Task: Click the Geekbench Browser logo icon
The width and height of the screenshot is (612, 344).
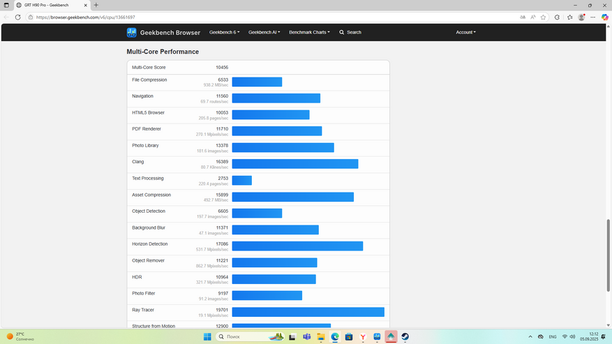Action: pyautogui.click(x=131, y=32)
